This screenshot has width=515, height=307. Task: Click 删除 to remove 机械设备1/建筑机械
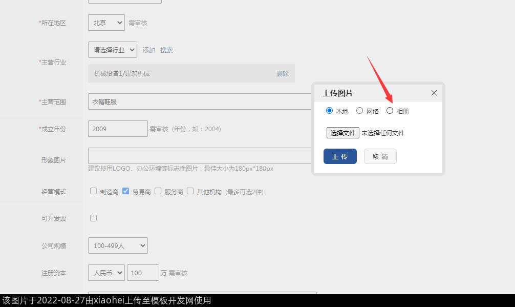click(x=283, y=74)
